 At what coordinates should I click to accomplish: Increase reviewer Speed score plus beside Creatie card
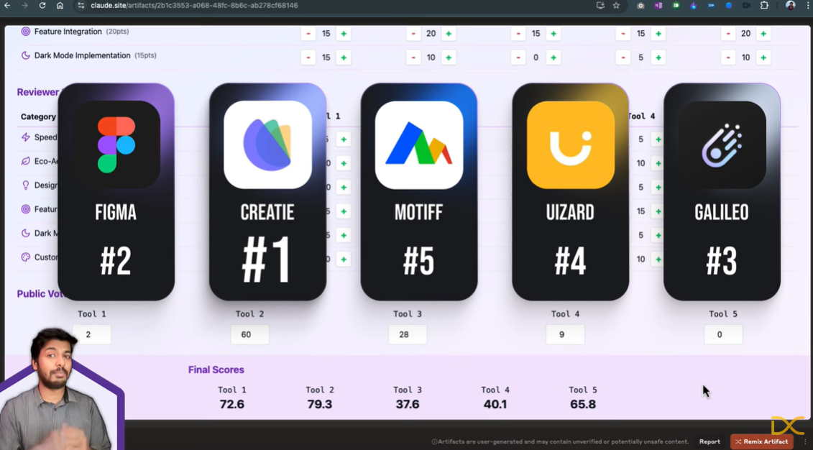[344, 139]
